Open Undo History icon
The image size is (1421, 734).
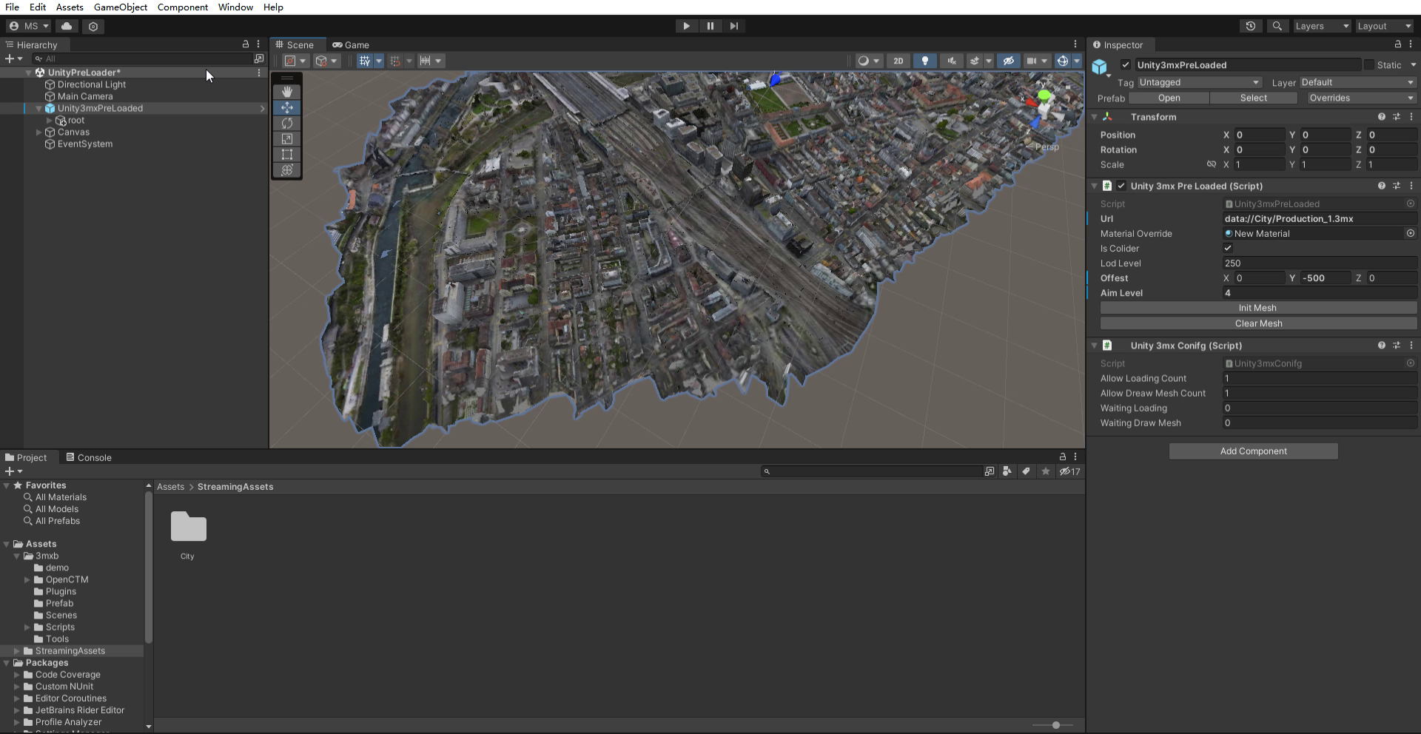point(1251,26)
